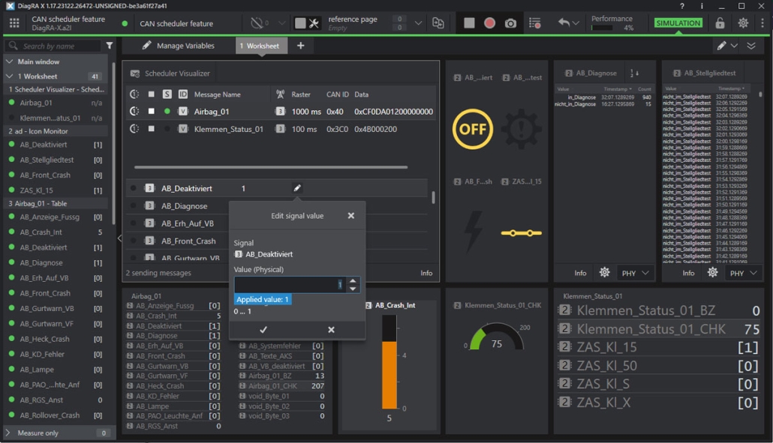The image size is (773, 443).
Task: Click the lightning bolt crash icon
Action: (x=473, y=232)
